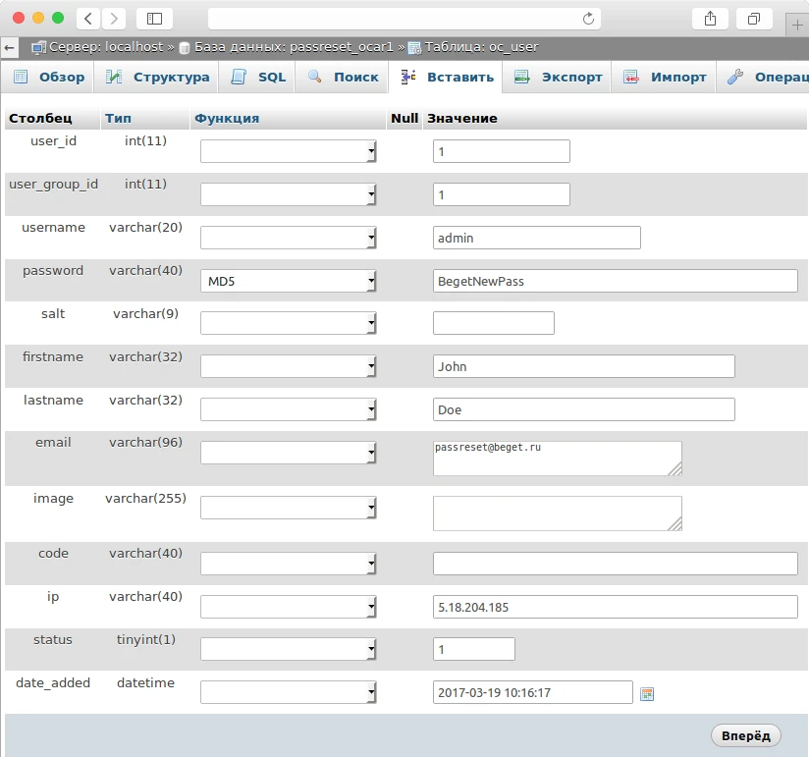Focus the empty salt value field
The image size is (809, 757).
(x=493, y=324)
